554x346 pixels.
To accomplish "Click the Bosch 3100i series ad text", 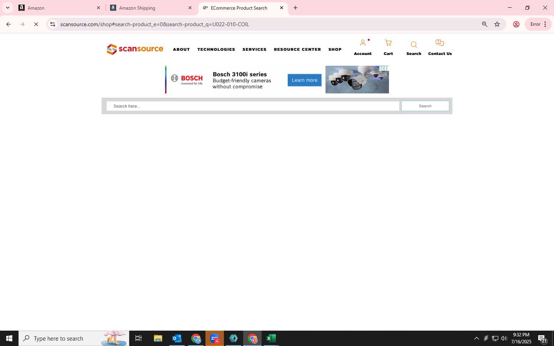I will tap(242, 80).
